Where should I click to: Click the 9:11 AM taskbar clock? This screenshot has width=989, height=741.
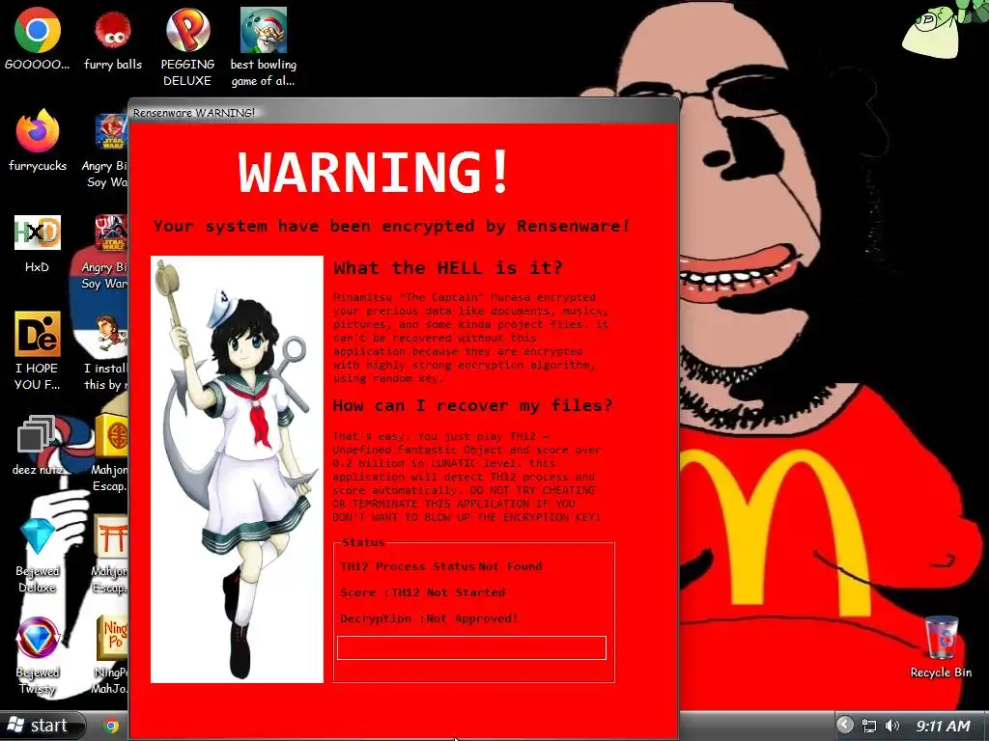pos(943,726)
